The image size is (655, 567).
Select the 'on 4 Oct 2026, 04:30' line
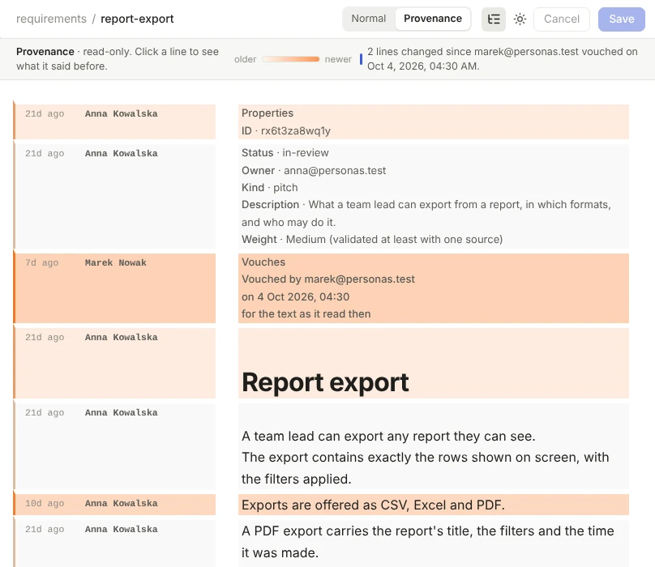(x=433, y=296)
